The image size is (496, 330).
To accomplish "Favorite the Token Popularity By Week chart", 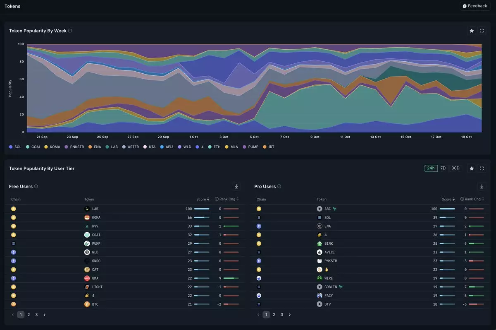I will coord(472,31).
